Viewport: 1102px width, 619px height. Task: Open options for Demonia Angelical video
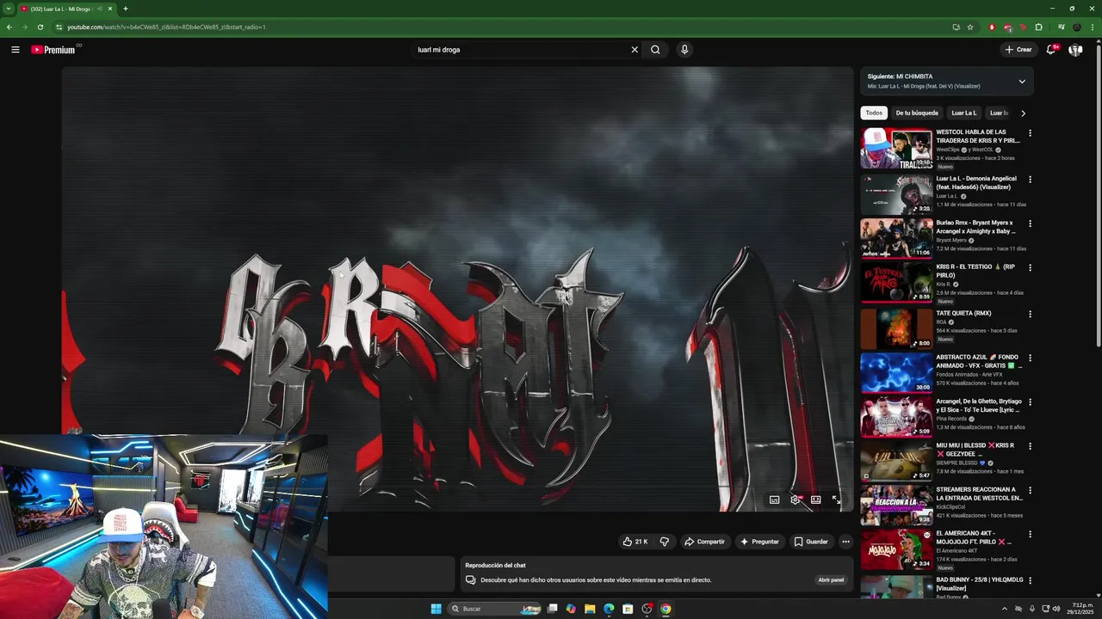click(1030, 180)
